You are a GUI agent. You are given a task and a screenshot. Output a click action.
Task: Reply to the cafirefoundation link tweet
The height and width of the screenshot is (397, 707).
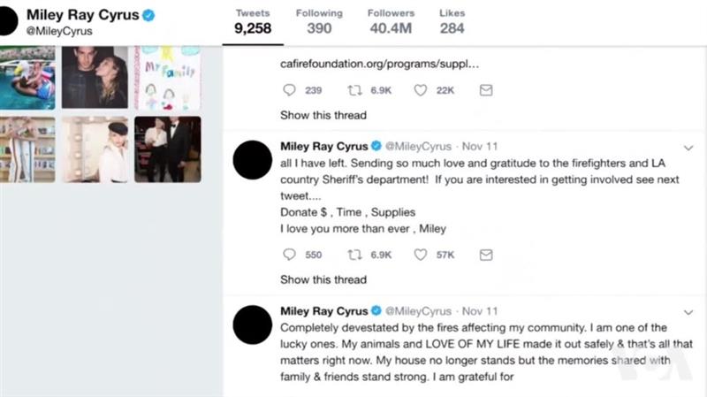coord(289,90)
